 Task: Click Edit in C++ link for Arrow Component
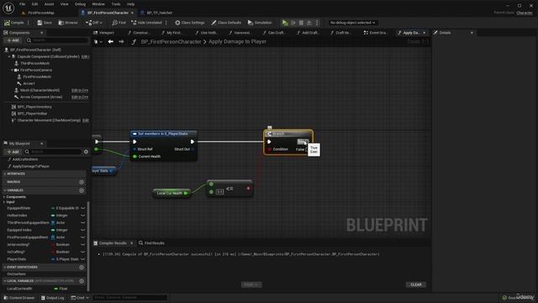click(80, 97)
